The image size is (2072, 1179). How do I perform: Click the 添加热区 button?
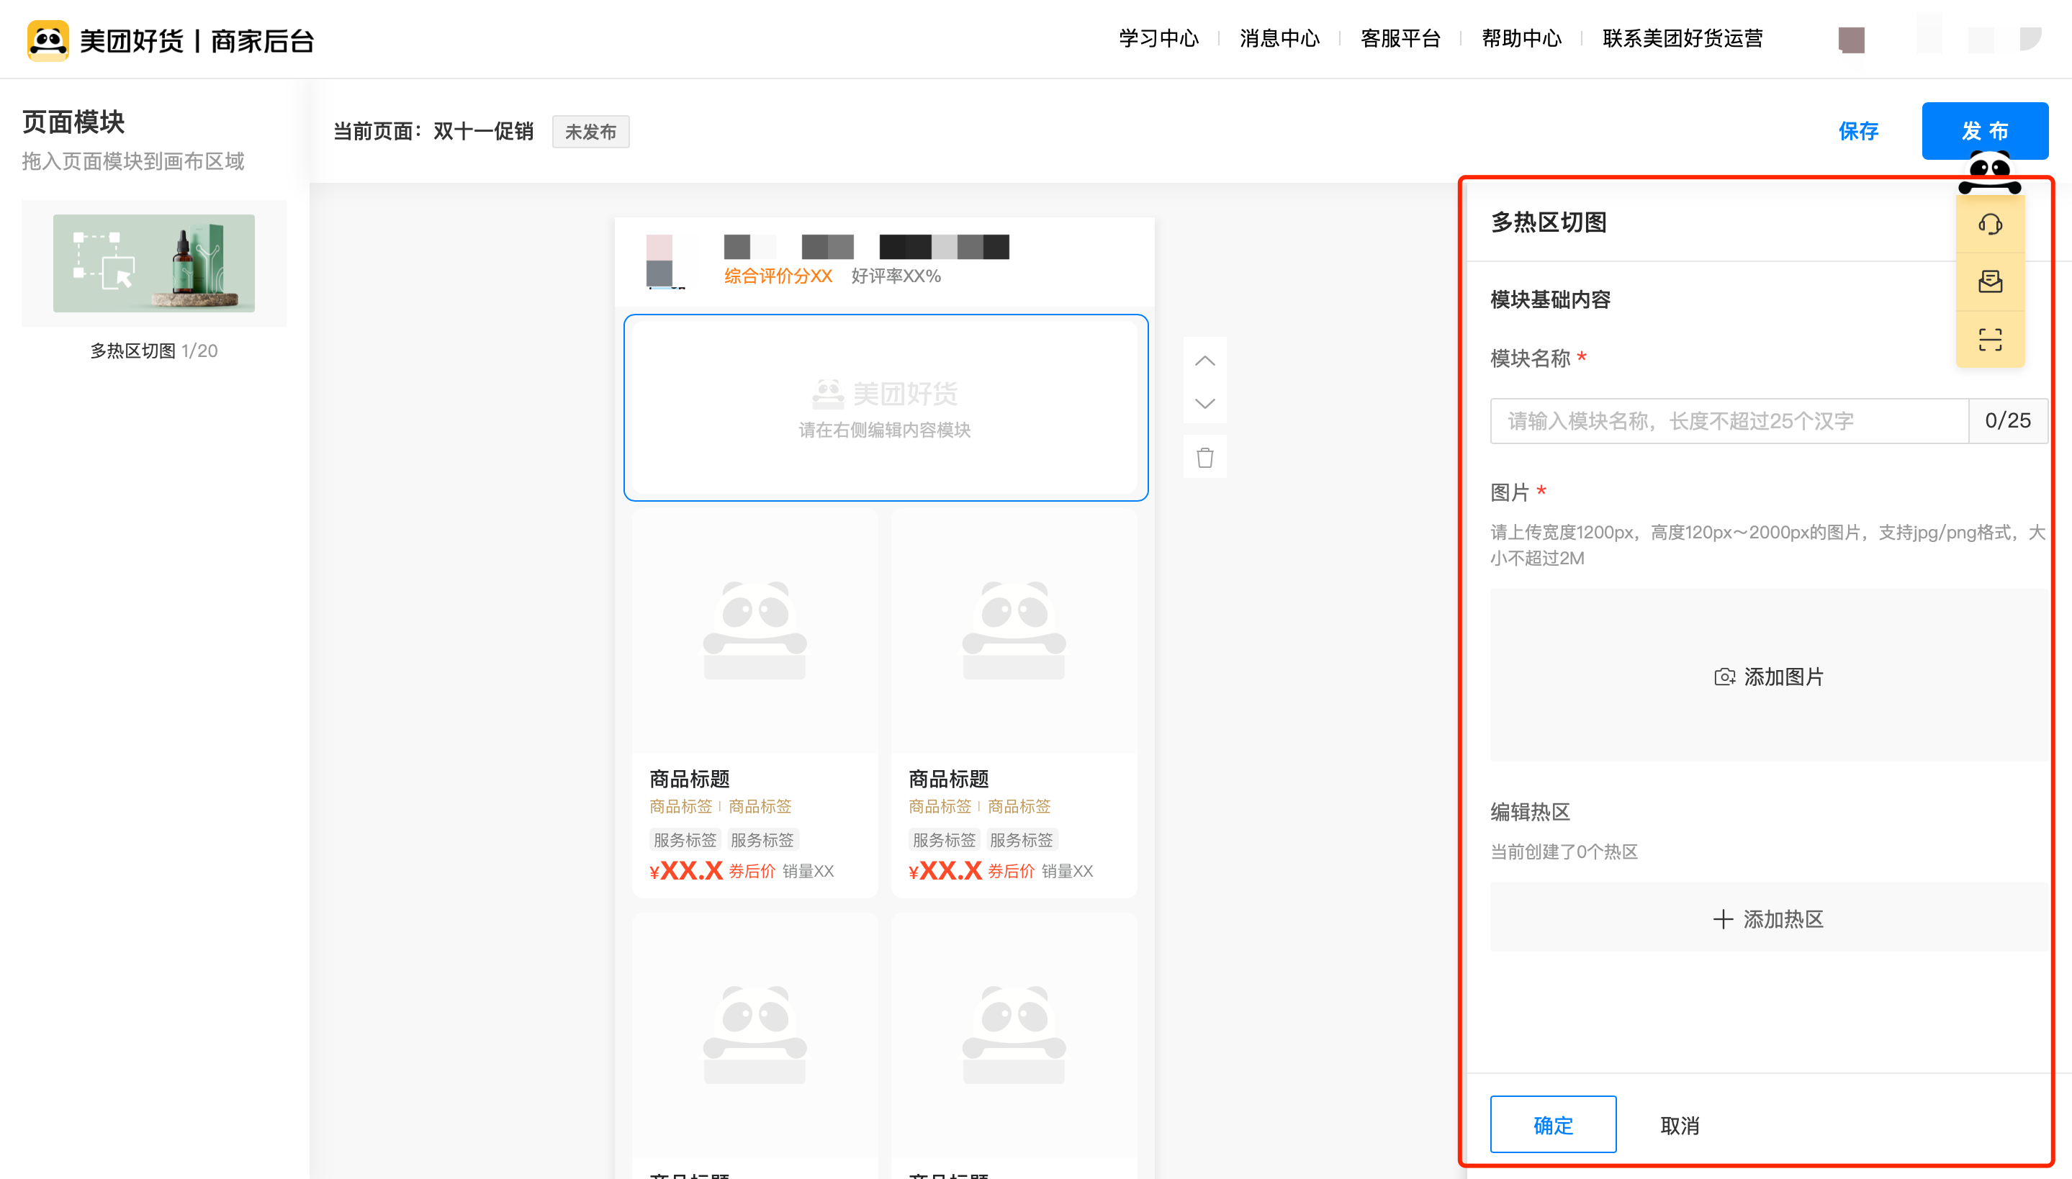pos(1768,919)
